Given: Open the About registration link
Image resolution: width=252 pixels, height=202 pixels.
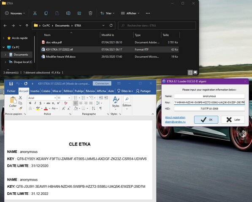Looking at the screenshot, I should pyautogui.click(x=175, y=117).
